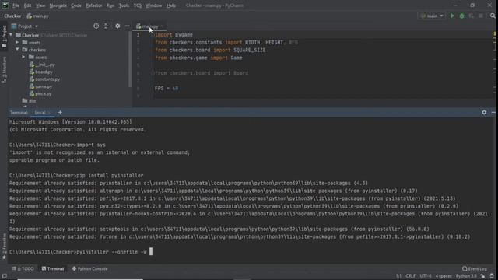The image size is (498, 280).
Task: Click the Stop square icon in run toolbar
Action: pyautogui.click(x=481, y=16)
